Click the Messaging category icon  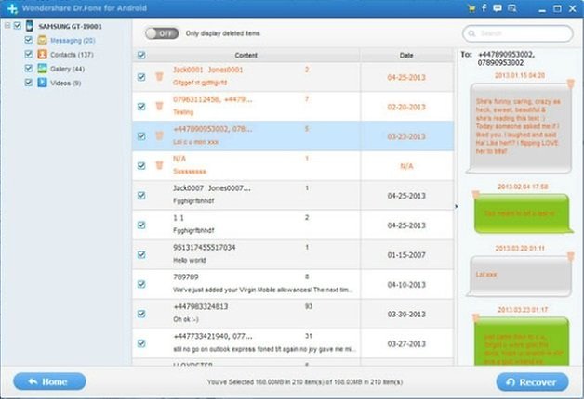click(x=42, y=40)
